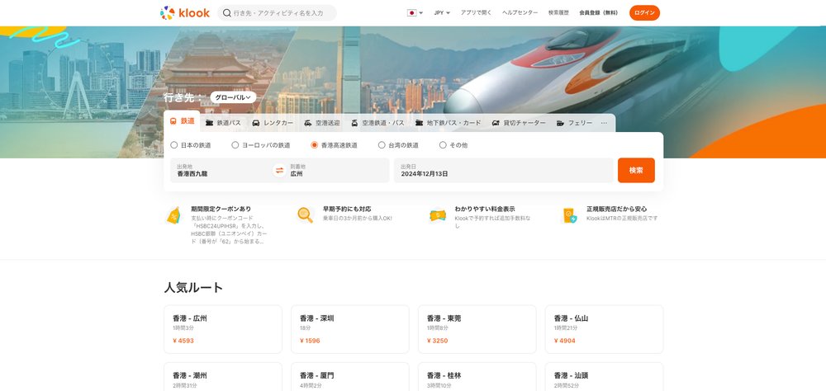The height and width of the screenshot is (391, 826).
Task: Click the ¥ 1596 price
Action: (x=310, y=341)
